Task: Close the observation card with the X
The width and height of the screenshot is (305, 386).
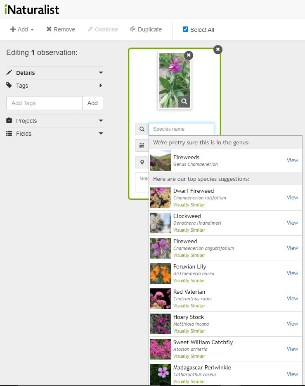Action: 218,50
